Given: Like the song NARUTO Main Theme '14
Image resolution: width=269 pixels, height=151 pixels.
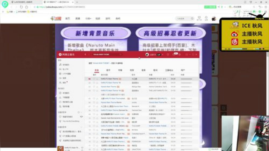Looking at the screenshot, I should click(94, 90).
